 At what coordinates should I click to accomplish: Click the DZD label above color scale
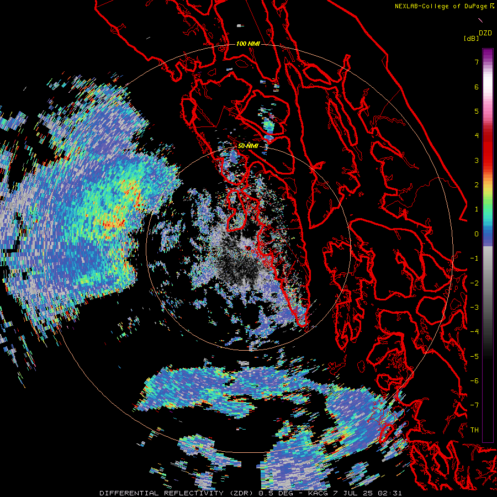[x=485, y=33]
